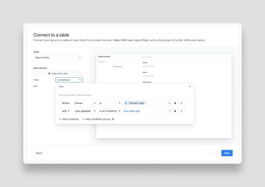Click the Owner label in preview
Viewport: 265px width, 187px height.
pyautogui.click(x=145, y=63)
